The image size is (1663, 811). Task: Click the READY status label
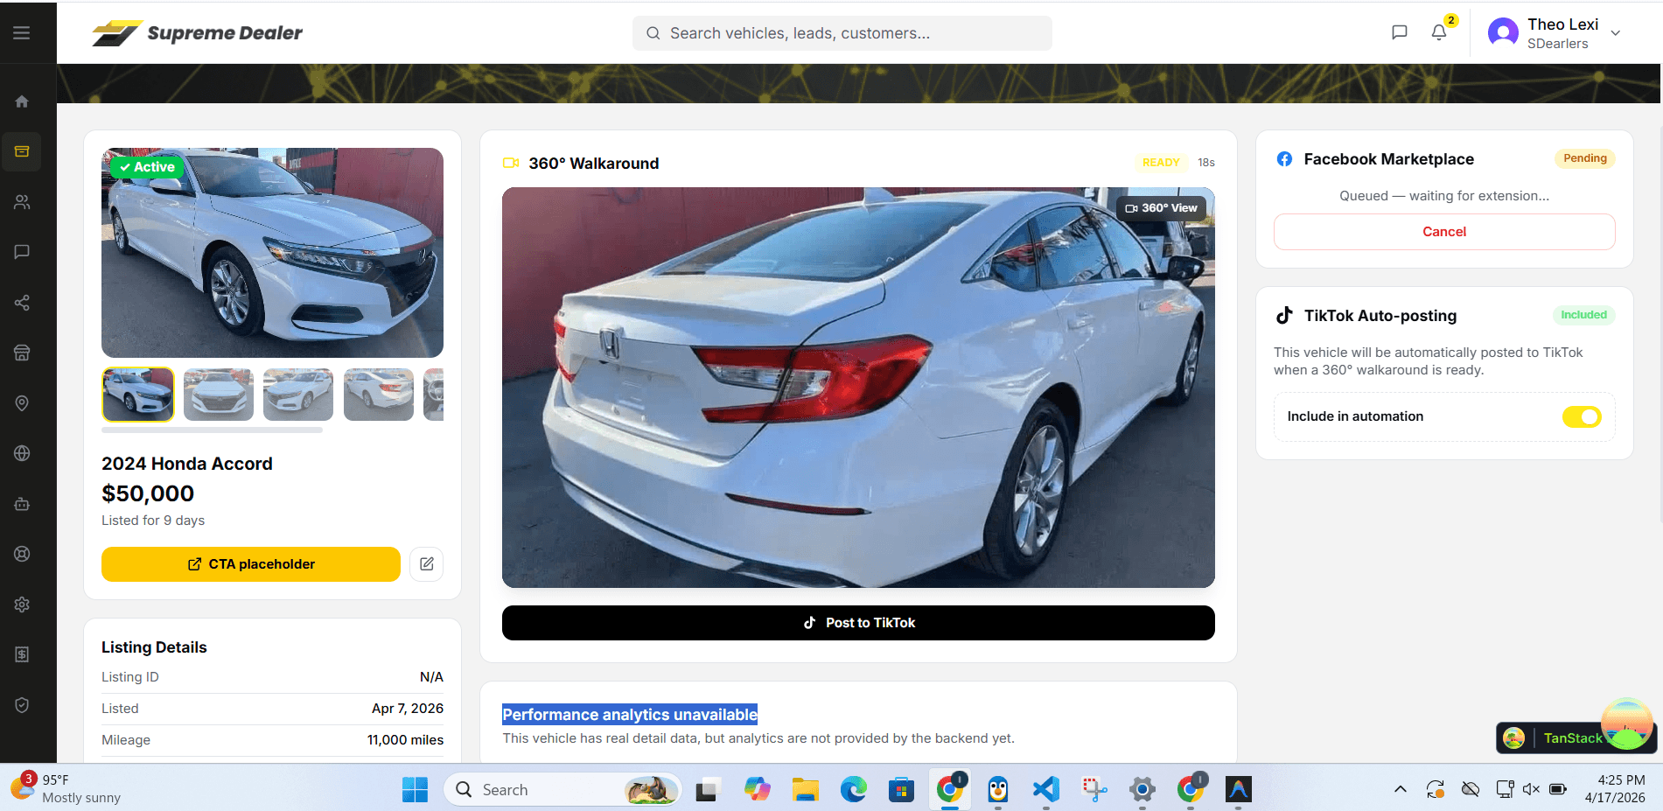click(x=1161, y=163)
